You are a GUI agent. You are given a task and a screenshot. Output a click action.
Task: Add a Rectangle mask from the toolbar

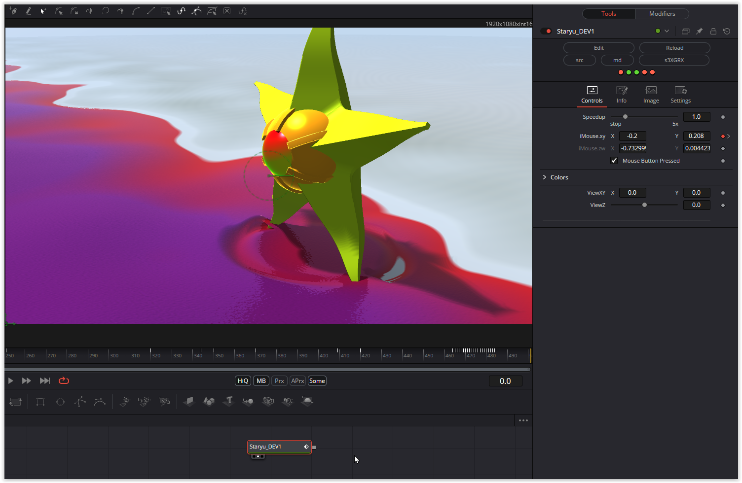(40, 402)
